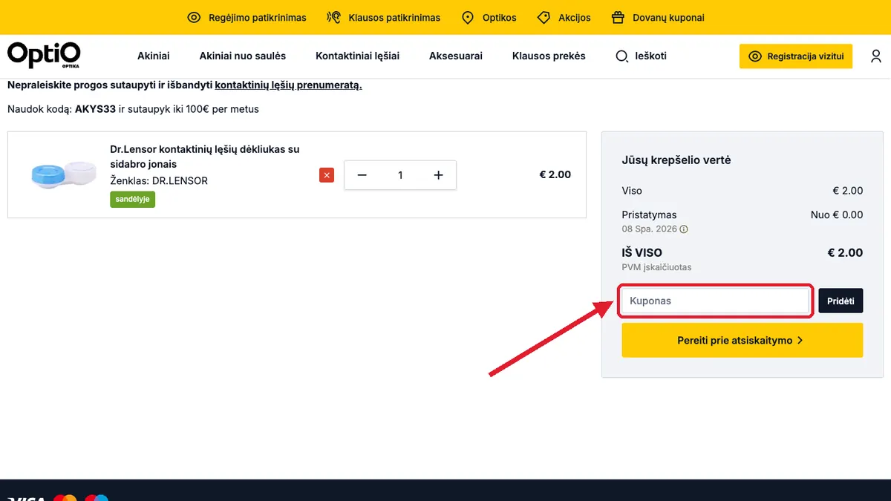Click the PVM įskaičiuotas note
This screenshot has width=891, height=501.
656,267
